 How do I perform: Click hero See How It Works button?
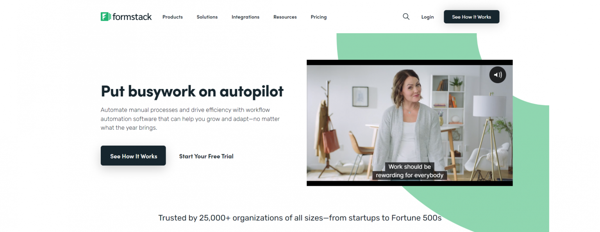[x=133, y=156]
